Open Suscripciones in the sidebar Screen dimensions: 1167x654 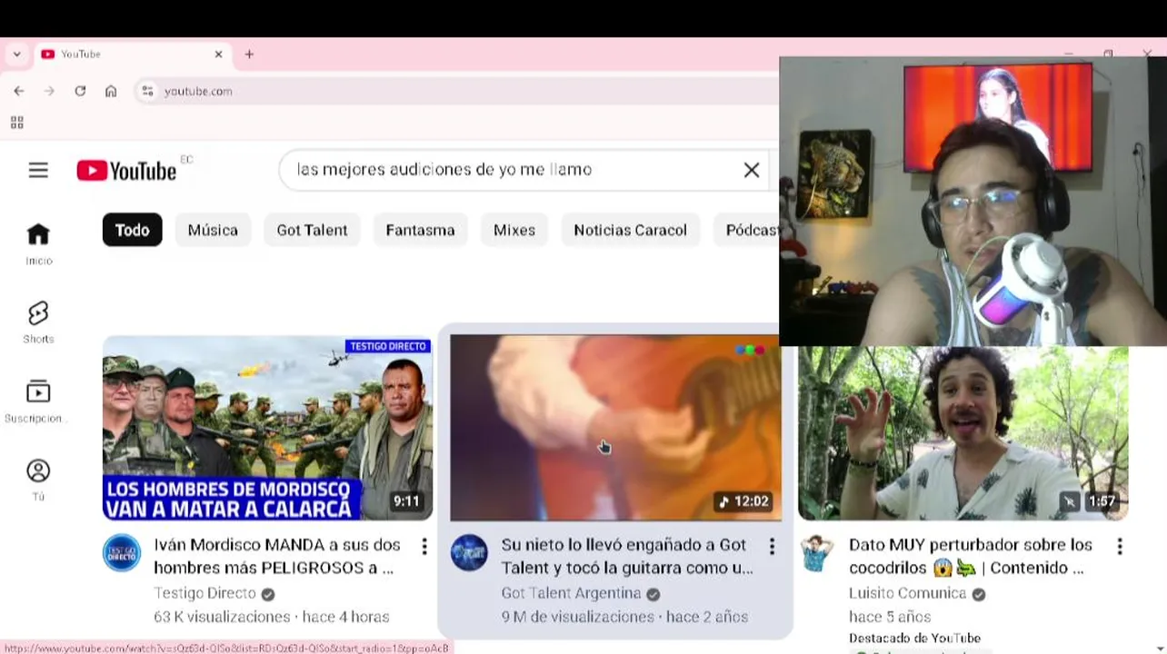(x=38, y=401)
